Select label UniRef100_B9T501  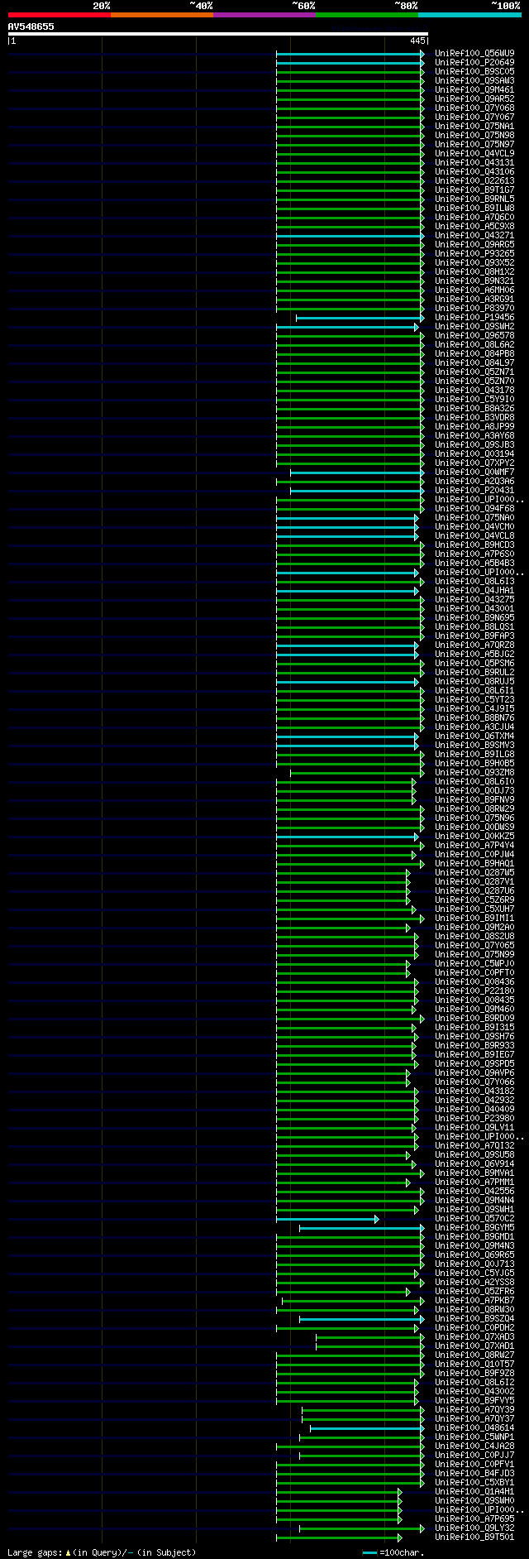point(474,1537)
